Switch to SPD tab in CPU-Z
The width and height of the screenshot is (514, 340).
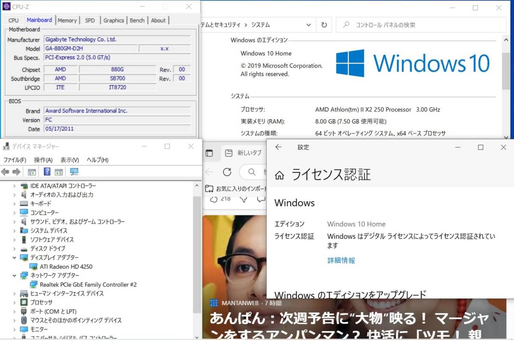(90, 20)
